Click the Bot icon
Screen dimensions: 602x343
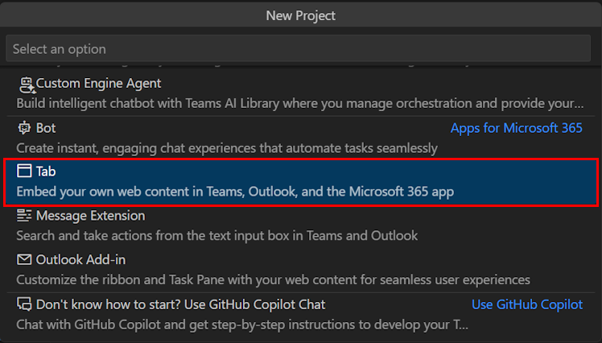[x=24, y=127]
